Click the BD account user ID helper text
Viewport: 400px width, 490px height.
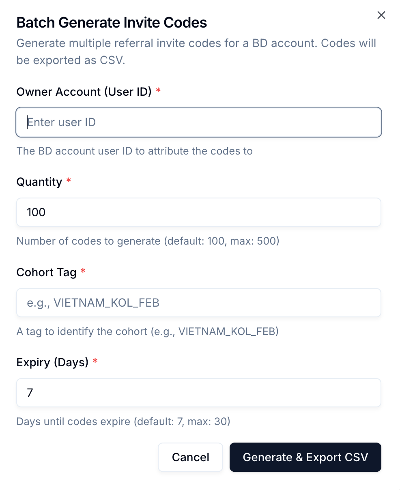(x=134, y=151)
